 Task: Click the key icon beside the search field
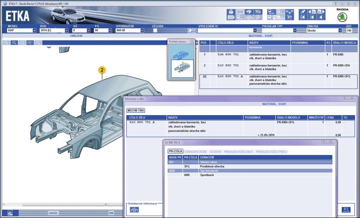click(192, 31)
